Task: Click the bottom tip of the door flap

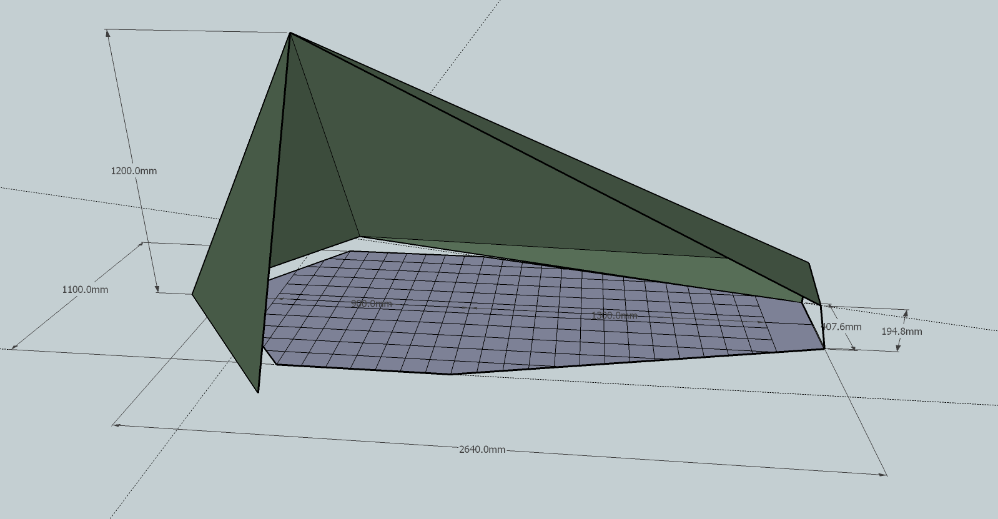Action: point(258,392)
